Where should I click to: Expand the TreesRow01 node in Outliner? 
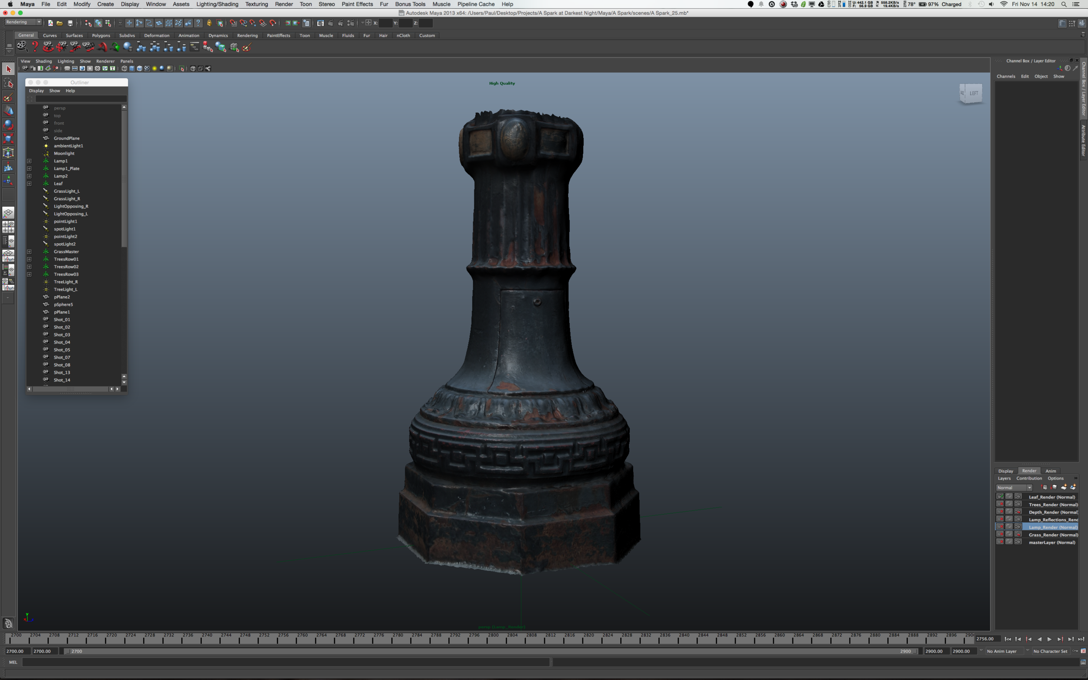tap(29, 259)
